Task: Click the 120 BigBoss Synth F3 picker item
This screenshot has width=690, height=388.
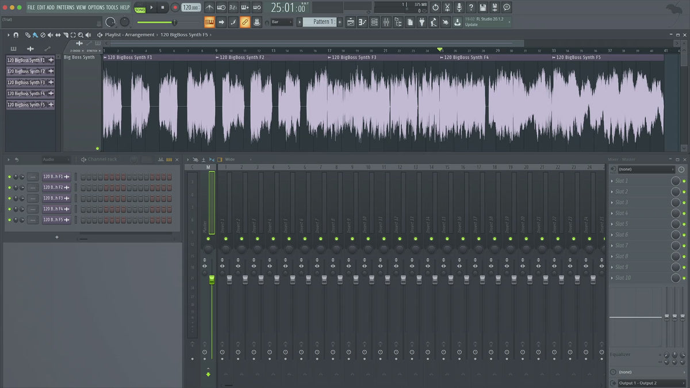Action: 26,82
